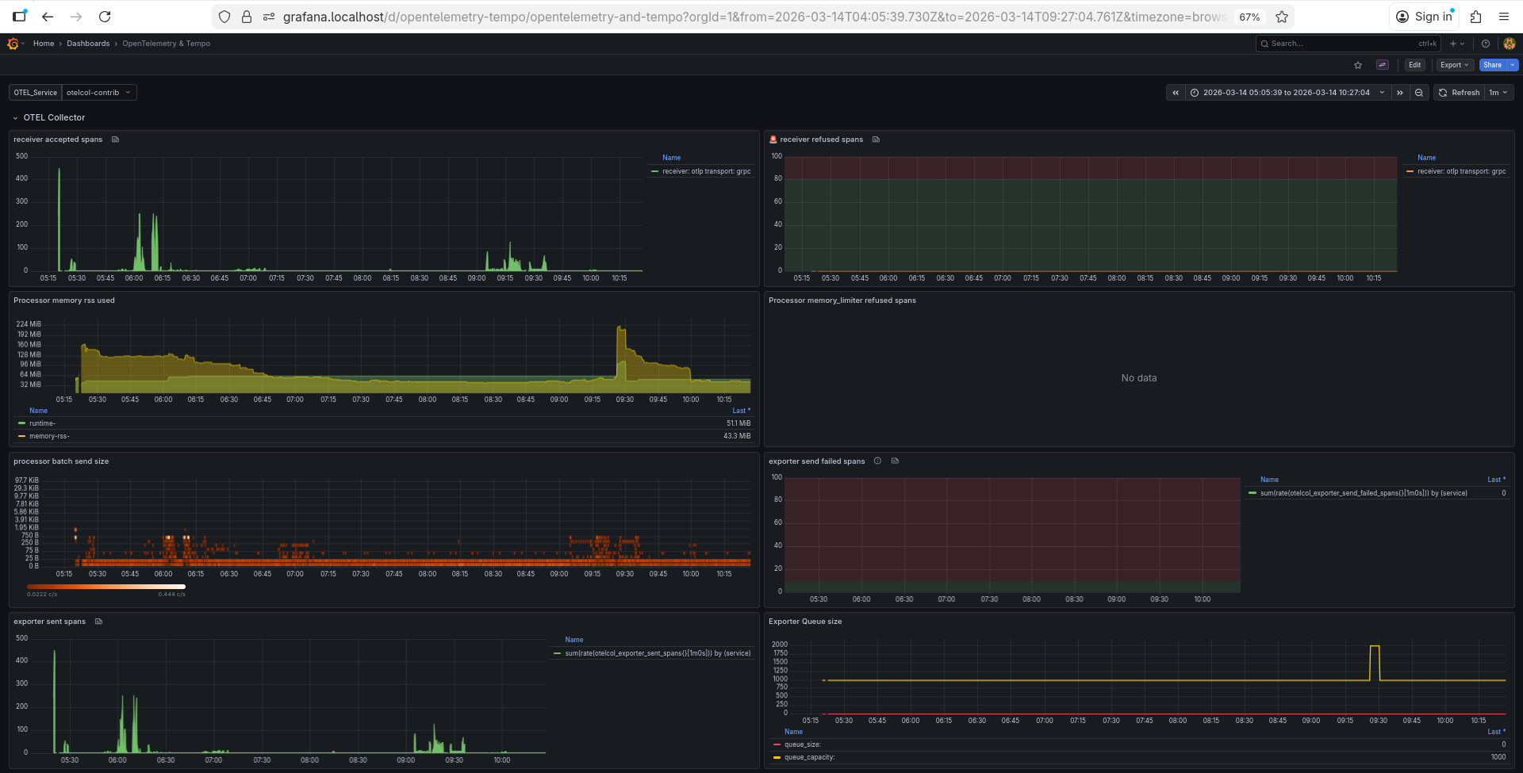Toggle runtime- series in memory legend
The width and height of the screenshot is (1523, 773).
[x=42, y=423]
